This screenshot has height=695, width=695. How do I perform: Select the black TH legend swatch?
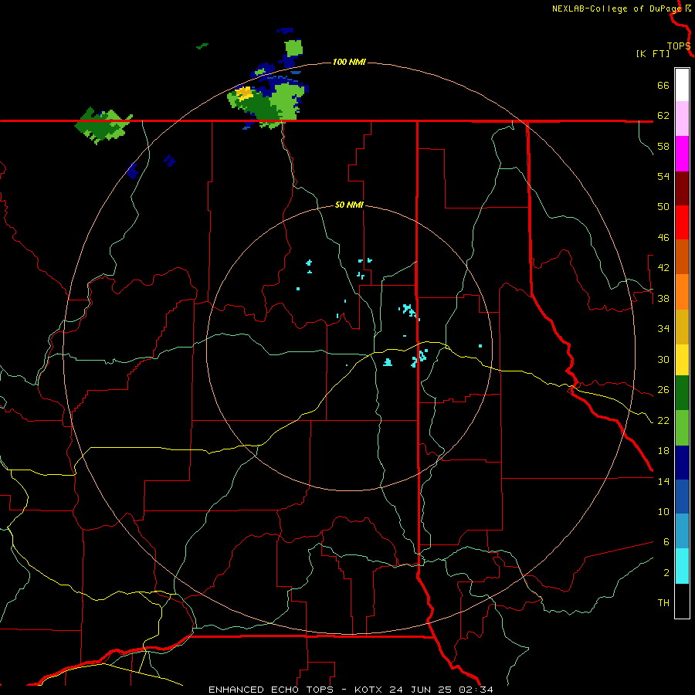682,601
